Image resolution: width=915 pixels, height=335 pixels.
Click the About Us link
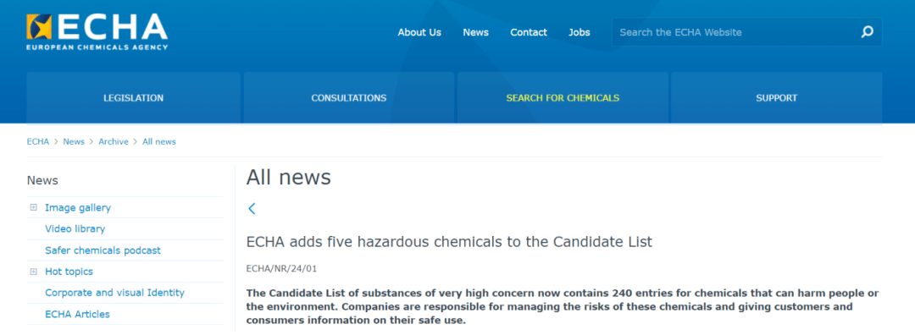tap(419, 33)
